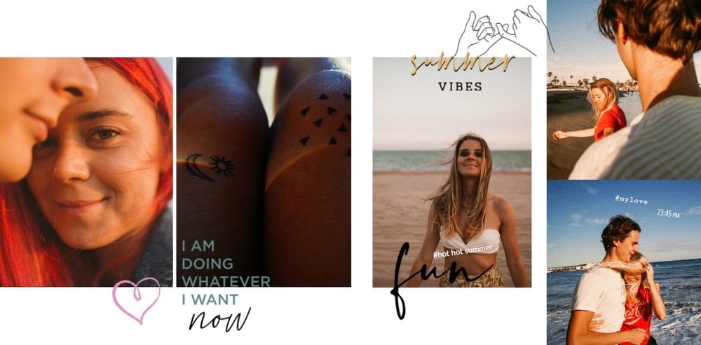Click the 'WHATEVER' word in teal
Screen dimensions: 701x345
click(226, 281)
